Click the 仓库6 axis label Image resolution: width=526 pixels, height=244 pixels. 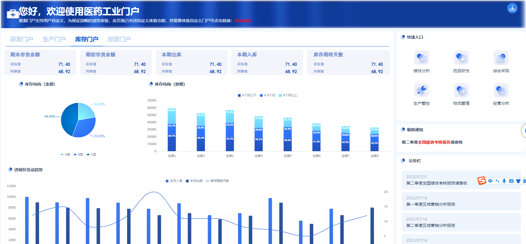click(317, 156)
